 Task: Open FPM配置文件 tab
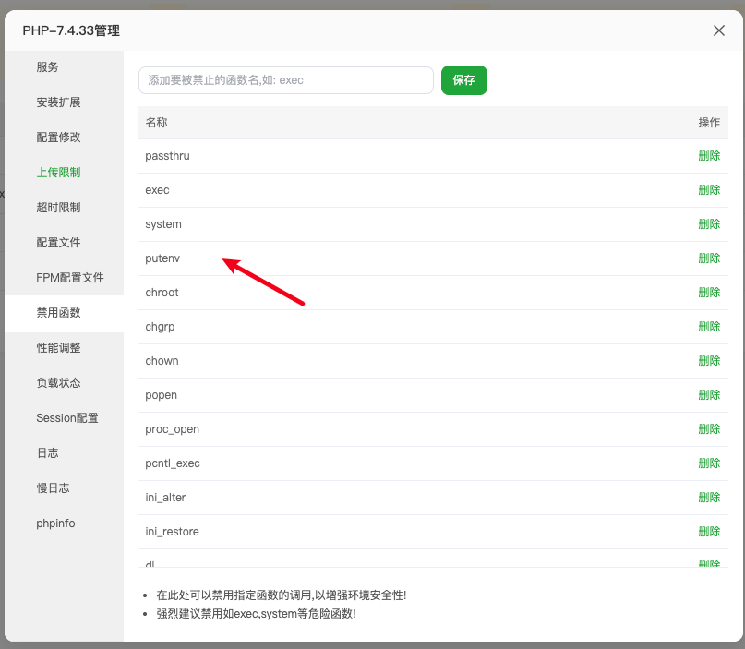tap(69, 278)
